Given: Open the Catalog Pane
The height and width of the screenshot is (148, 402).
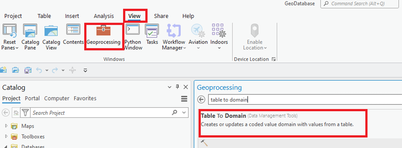Looking at the screenshot, I should click(x=30, y=37).
